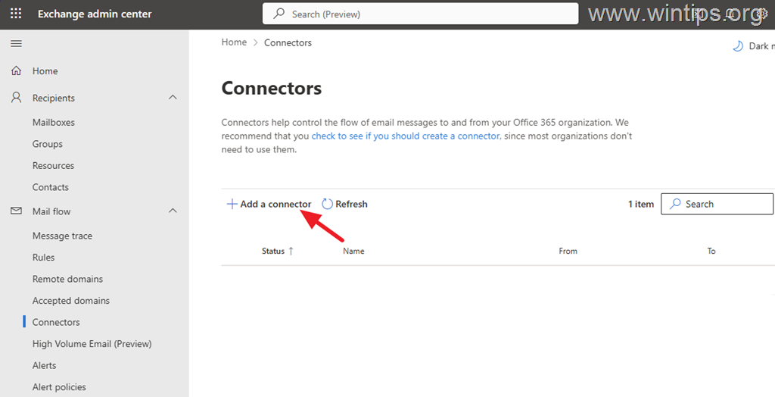Open Mailboxes in the sidebar
Viewport: 775px width, 397px height.
(x=54, y=122)
